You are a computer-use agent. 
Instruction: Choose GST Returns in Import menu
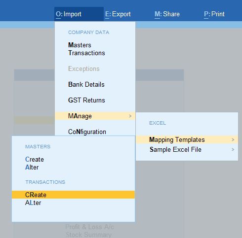tap(86, 100)
